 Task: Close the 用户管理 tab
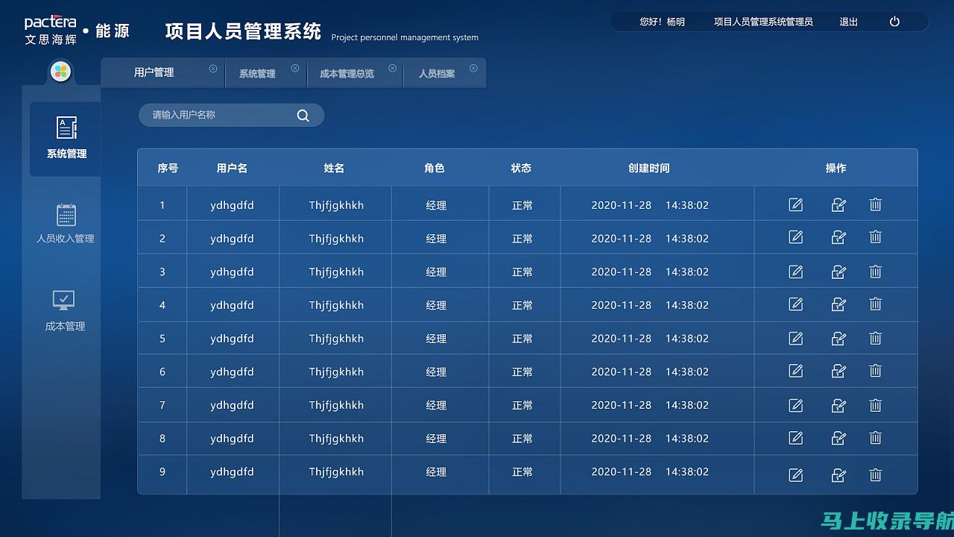[213, 69]
